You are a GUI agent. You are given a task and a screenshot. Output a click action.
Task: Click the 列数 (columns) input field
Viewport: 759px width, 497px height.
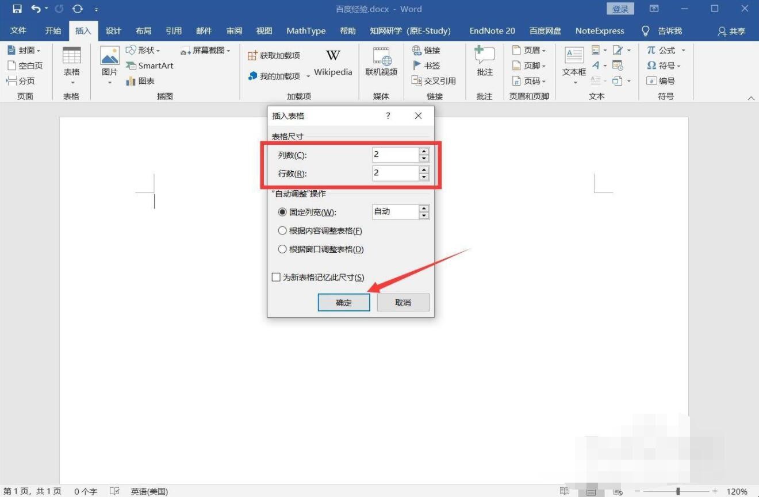click(x=396, y=155)
